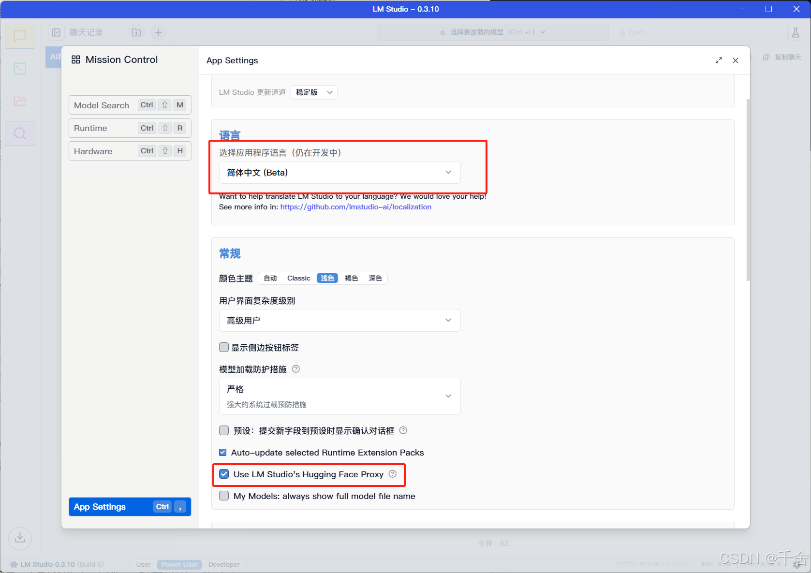
Task: Click the help icon beside Hugging Face Proxy
Action: tap(393, 474)
